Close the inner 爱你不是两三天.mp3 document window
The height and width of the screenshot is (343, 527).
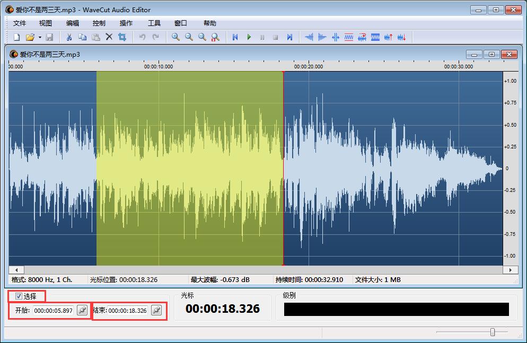pos(509,55)
